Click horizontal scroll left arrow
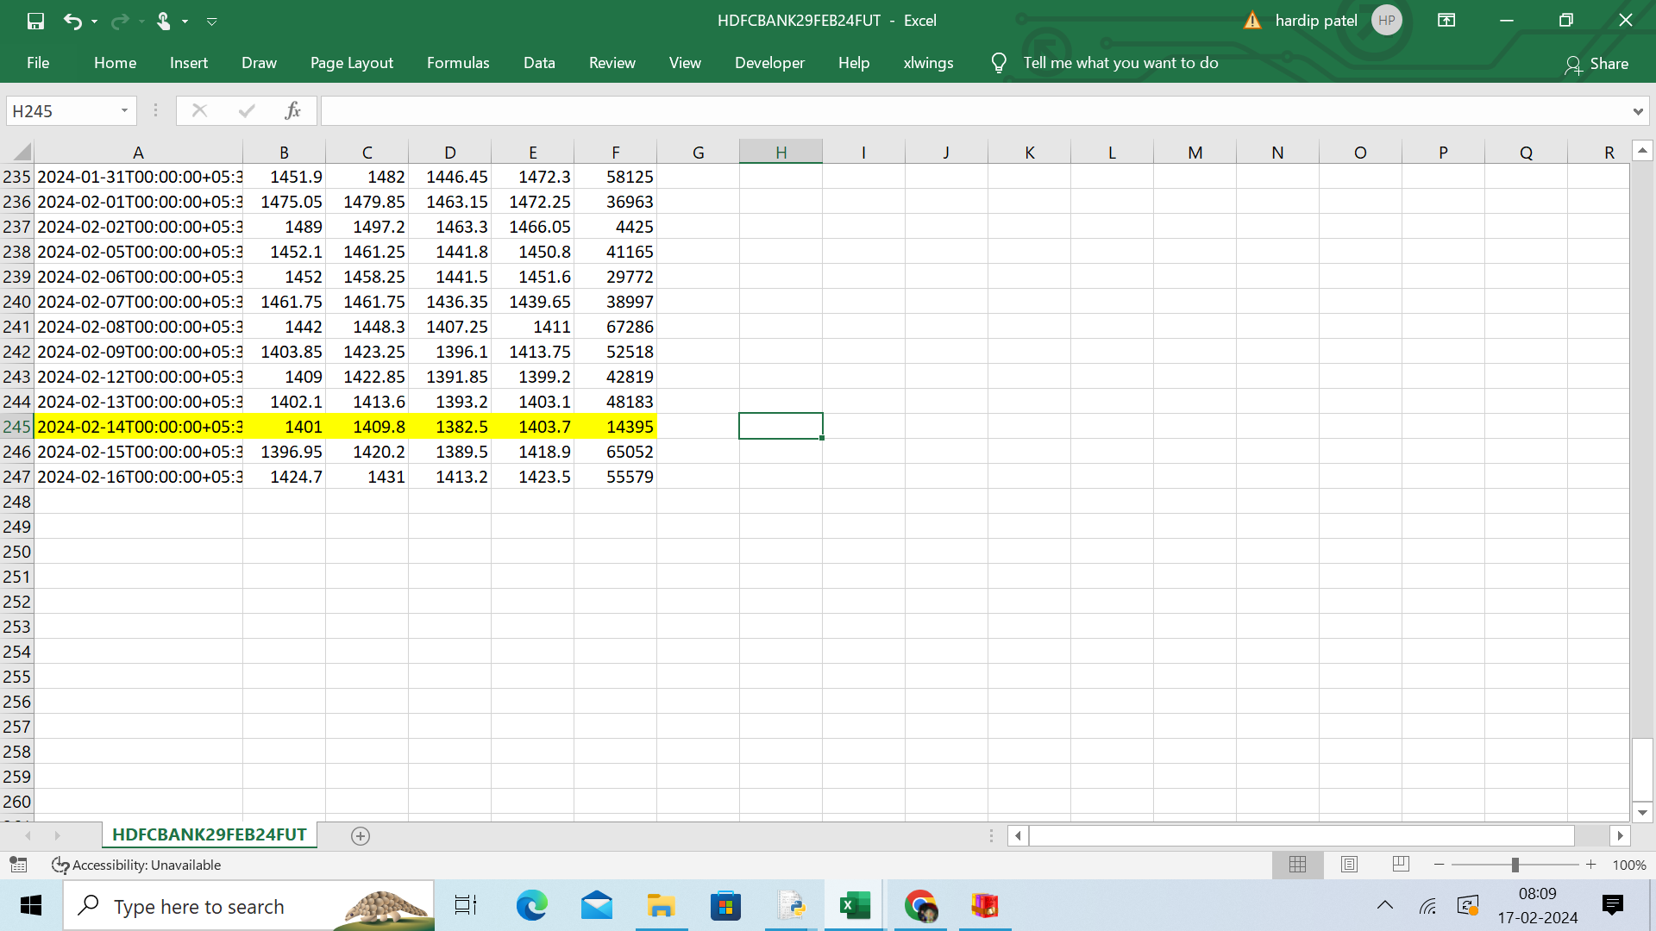Viewport: 1656px width, 931px height. pos(1018,835)
